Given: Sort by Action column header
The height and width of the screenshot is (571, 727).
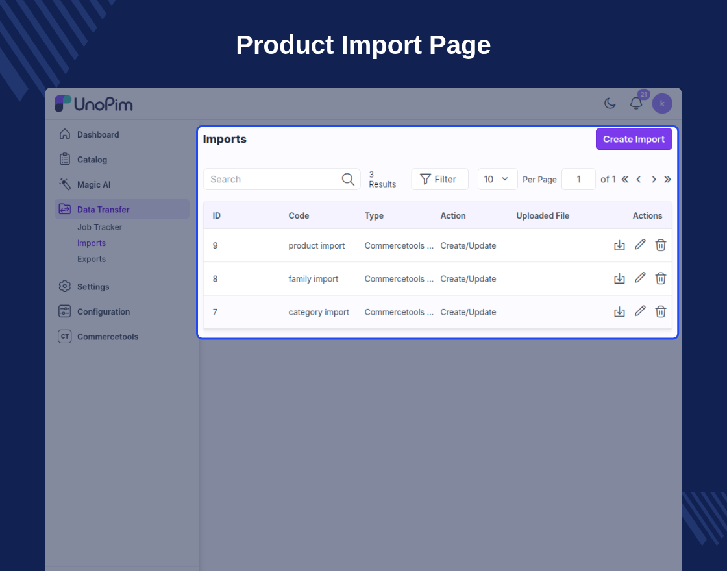Looking at the screenshot, I should [x=453, y=215].
